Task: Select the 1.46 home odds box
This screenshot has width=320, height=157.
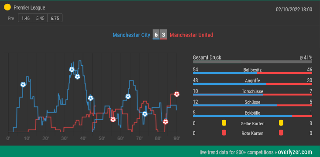Action: tap(25, 18)
